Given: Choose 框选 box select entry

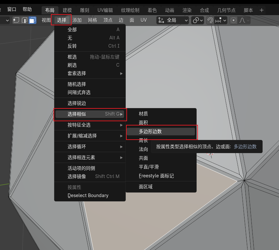Looking at the screenshot, I should click(x=90, y=57).
